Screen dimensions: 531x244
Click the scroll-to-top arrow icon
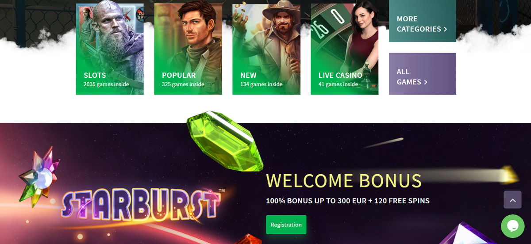512,200
